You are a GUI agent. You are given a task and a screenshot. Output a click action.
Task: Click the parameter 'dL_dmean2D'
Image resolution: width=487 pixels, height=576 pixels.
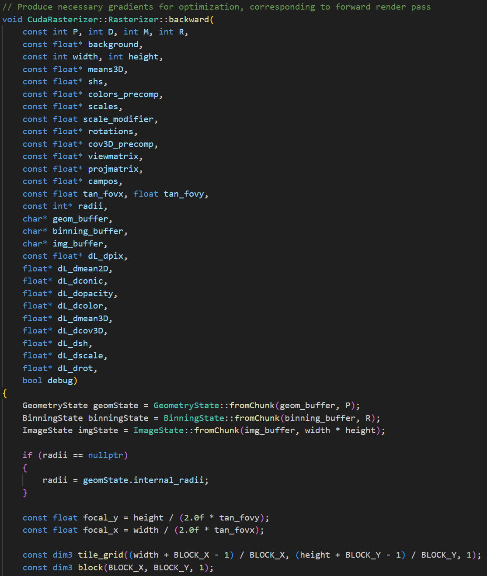coord(83,269)
